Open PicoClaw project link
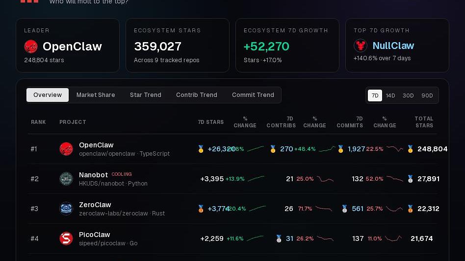 tap(94, 235)
